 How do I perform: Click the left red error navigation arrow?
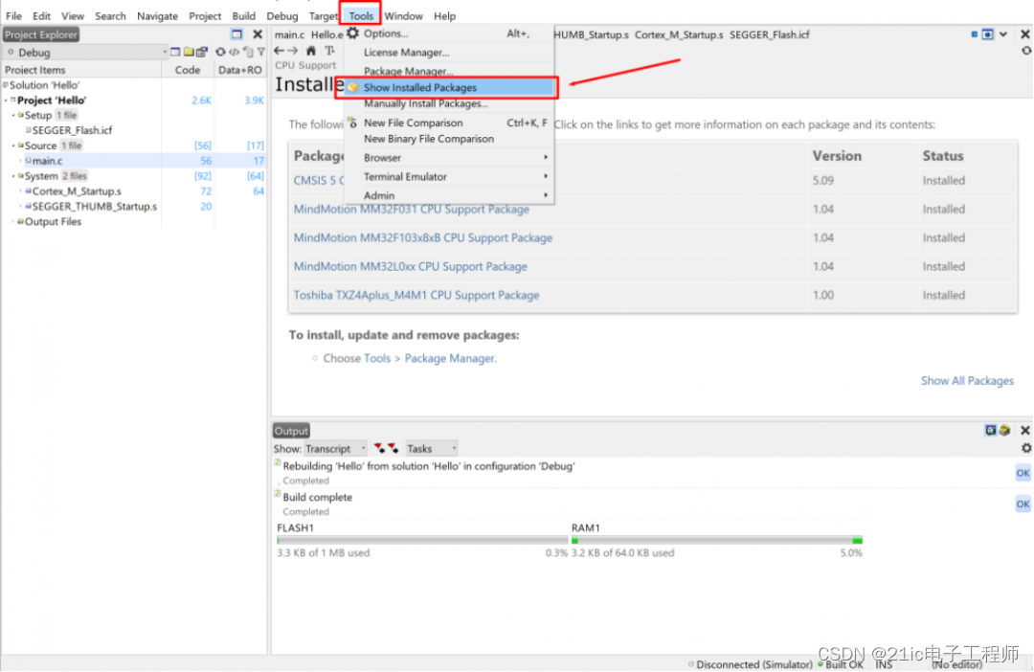click(x=379, y=447)
